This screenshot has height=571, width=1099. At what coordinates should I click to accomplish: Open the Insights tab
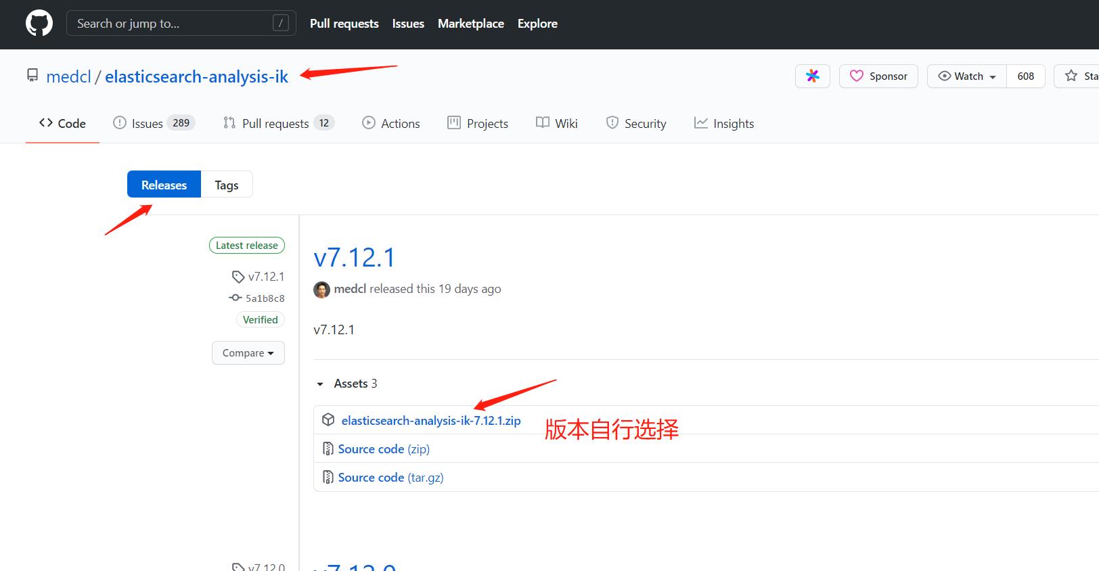pyautogui.click(x=723, y=123)
